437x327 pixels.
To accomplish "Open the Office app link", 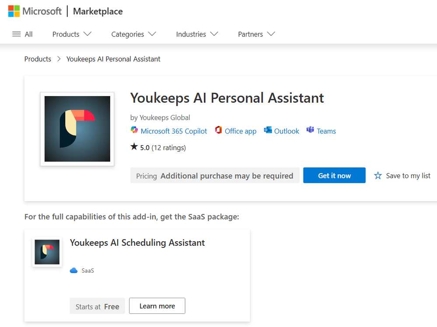I will pos(241,131).
